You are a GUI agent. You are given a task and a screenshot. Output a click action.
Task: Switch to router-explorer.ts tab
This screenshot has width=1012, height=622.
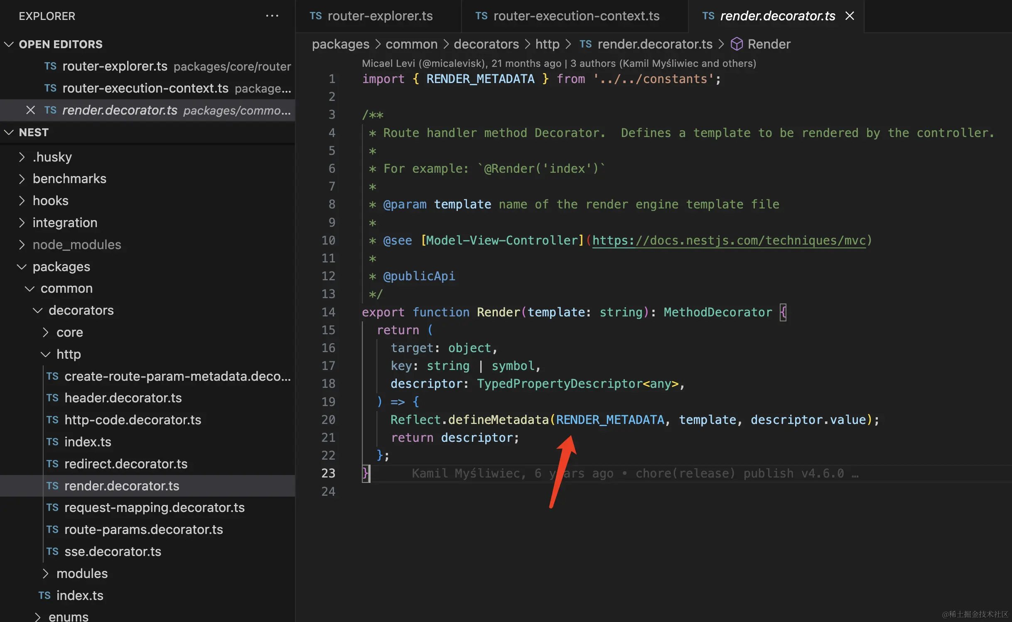pos(380,16)
